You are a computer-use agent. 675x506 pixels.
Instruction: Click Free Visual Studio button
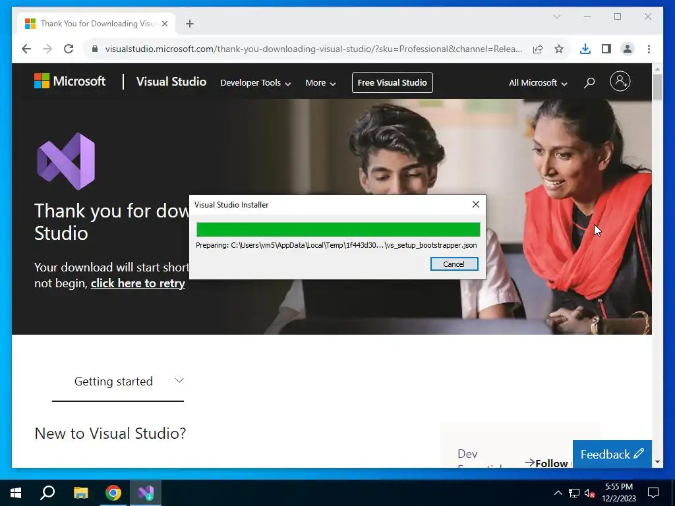(x=392, y=82)
